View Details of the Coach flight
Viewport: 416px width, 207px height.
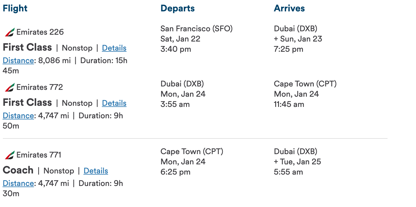(x=96, y=171)
